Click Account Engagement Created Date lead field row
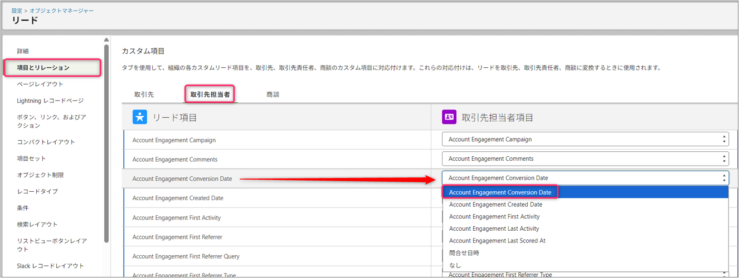 click(x=277, y=198)
